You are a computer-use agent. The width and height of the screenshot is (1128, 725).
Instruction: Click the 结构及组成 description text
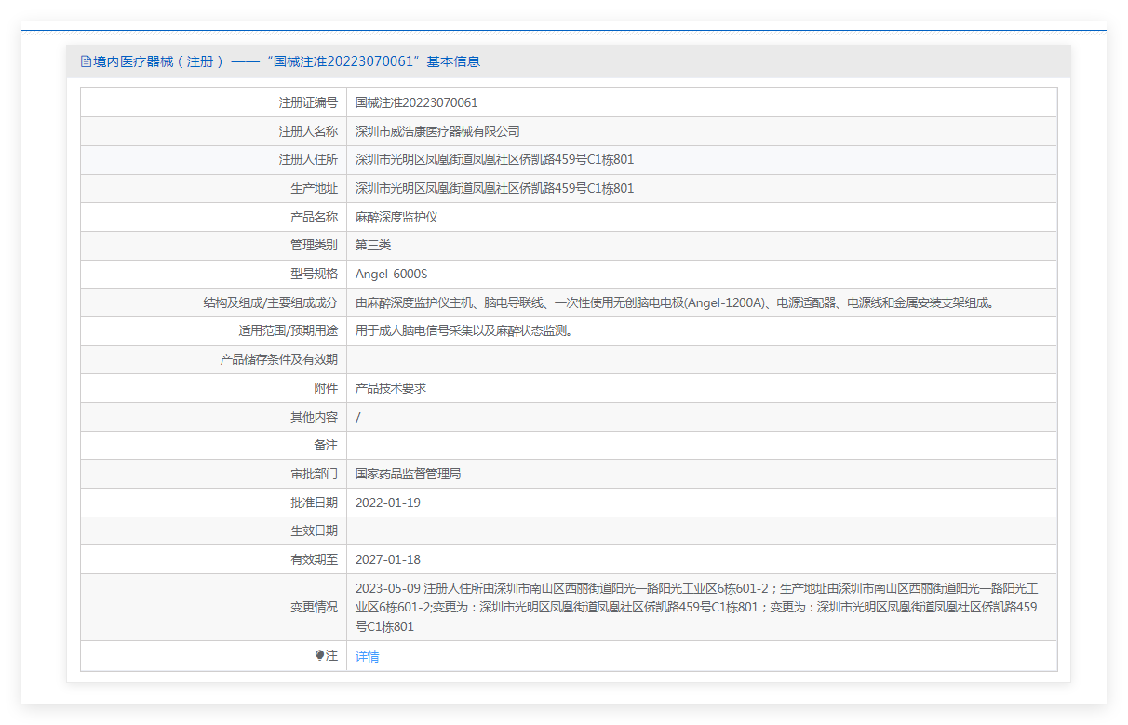[674, 302]
